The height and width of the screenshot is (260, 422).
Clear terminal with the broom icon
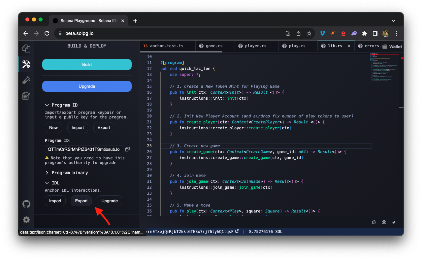(374, 222)
